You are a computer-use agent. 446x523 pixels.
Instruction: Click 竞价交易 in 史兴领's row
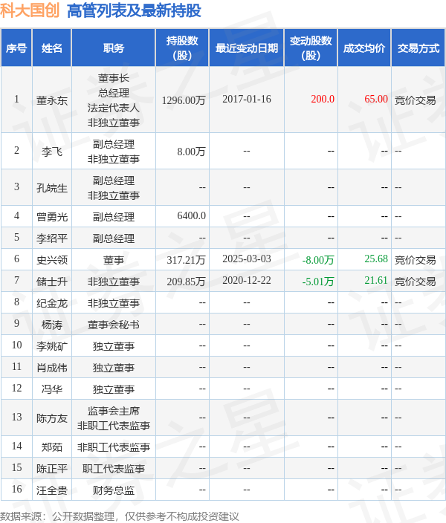[416, 260]
